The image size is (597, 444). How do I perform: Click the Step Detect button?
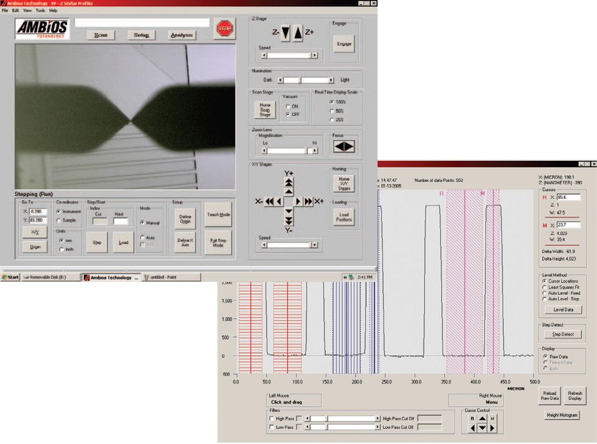[x=563, y=335]
